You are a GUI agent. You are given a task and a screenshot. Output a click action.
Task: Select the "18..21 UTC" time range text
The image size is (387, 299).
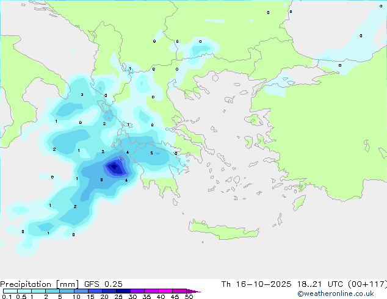[320, 284]
